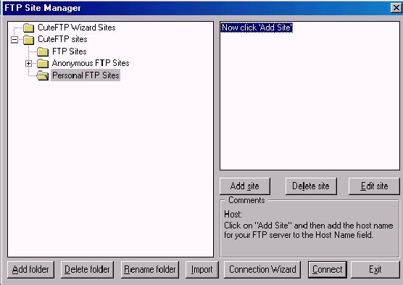The height and width of the screenshot is (285, 403).
Task: Collapse the CuteFTP sites tree node
Action: pyautogui.click(x=14, y=40)
